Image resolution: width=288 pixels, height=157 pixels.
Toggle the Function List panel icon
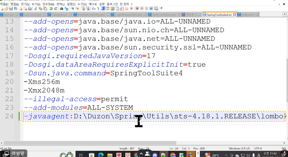click(122, 9)
